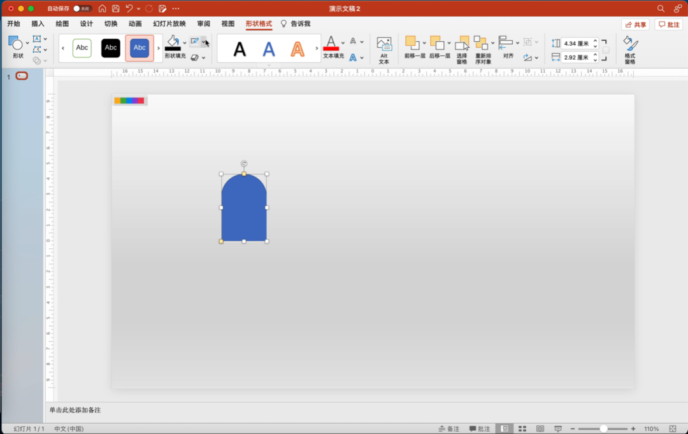Click the search magnifier icon in title bar
Image resolution: width=688 pixels, height=434 pixels.
(661, 8)
